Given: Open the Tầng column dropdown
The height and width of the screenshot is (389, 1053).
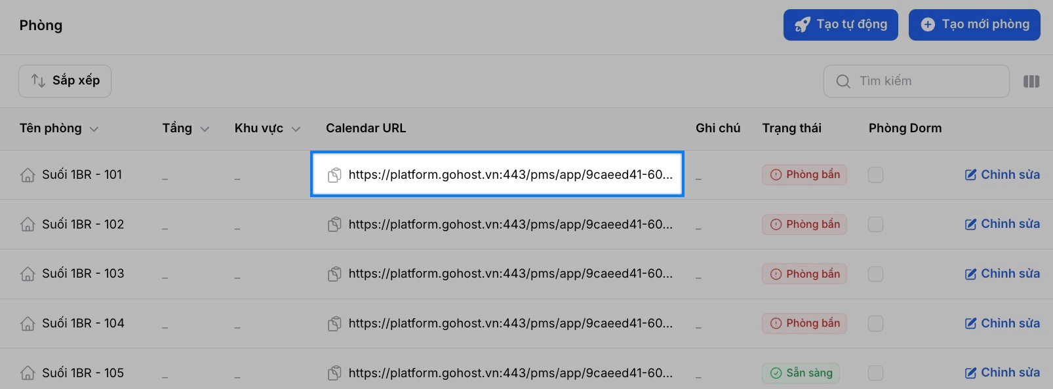Looking at the screenshot, I should 205,129.
